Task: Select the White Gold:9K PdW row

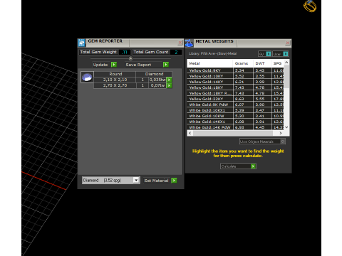Action: click(x=235, y=105)
